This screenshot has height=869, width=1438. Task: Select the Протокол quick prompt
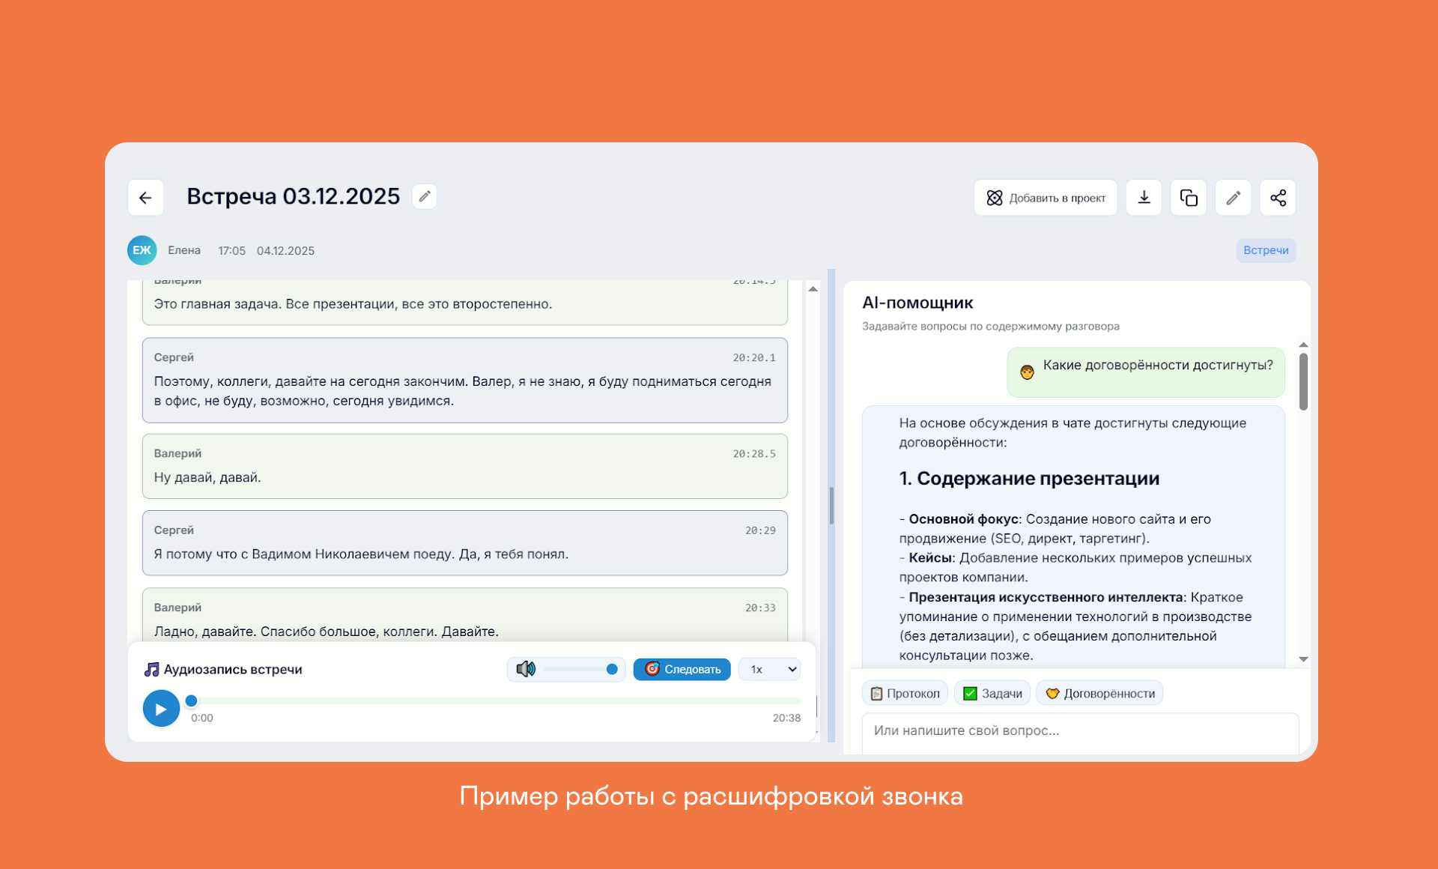905,694
